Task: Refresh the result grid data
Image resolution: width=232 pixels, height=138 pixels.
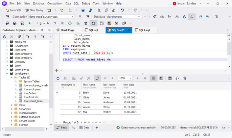Action: 58,78
